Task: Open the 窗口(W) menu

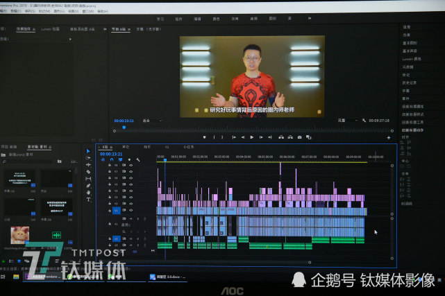Action: pos(88,11)
